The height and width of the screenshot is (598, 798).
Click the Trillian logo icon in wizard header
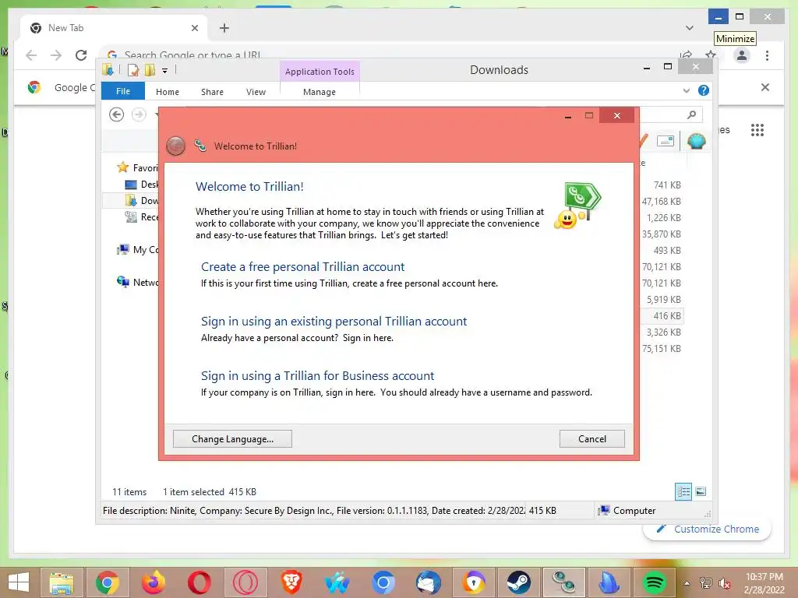pos(200,146)
